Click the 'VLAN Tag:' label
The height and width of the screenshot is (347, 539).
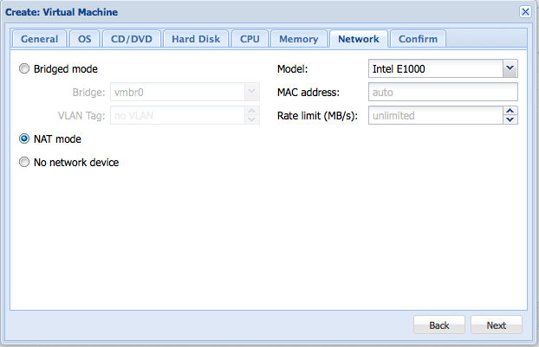pyautogui.click(x=81, y=116)
